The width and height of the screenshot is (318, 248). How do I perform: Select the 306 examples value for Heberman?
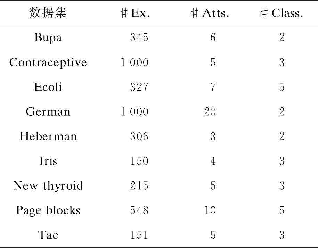pyautogui.click(x=139, y=136)
